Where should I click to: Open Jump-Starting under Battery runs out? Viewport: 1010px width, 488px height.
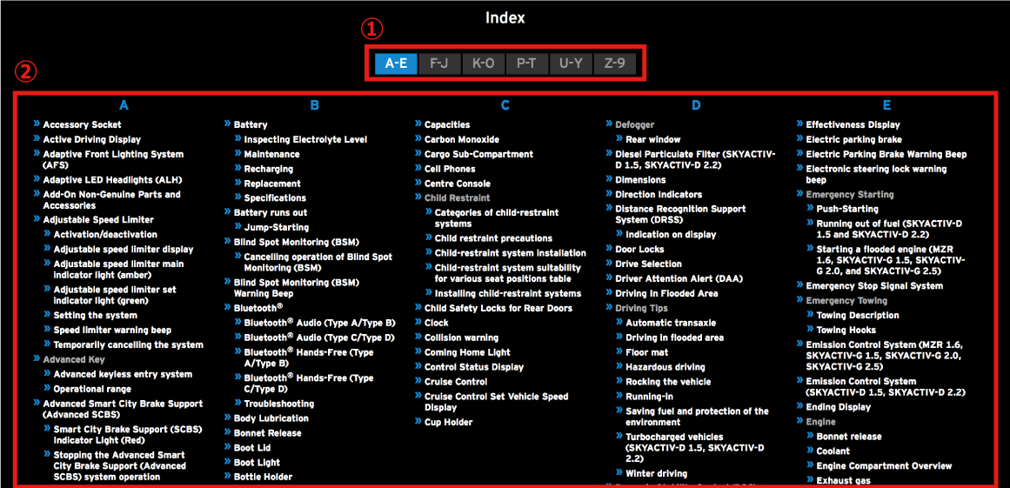[x=276, y=228]
